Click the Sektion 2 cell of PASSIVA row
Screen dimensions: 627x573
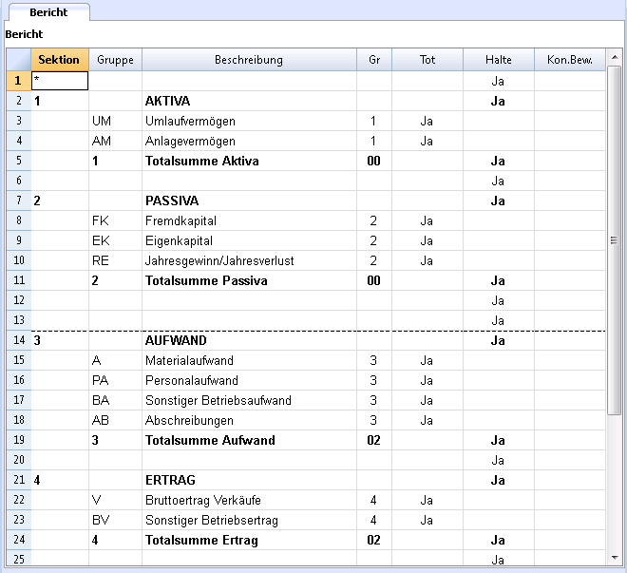pos(60,201)
